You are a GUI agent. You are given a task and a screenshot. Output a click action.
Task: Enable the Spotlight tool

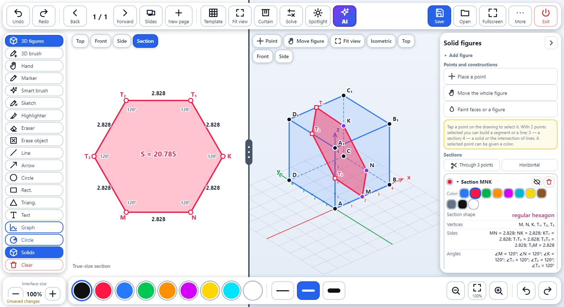[318, 16]
